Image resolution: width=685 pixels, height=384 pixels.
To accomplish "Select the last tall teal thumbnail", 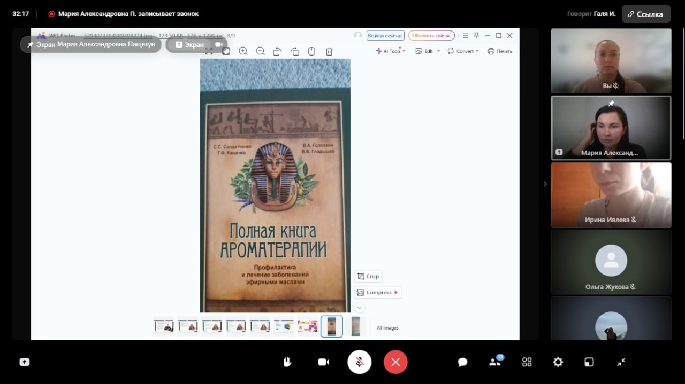I will point(356,326).
